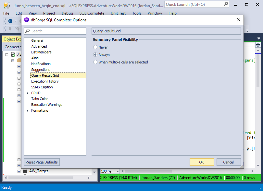Open the Edit menu
Screen dimensions: 263x191
click(19, 13)
